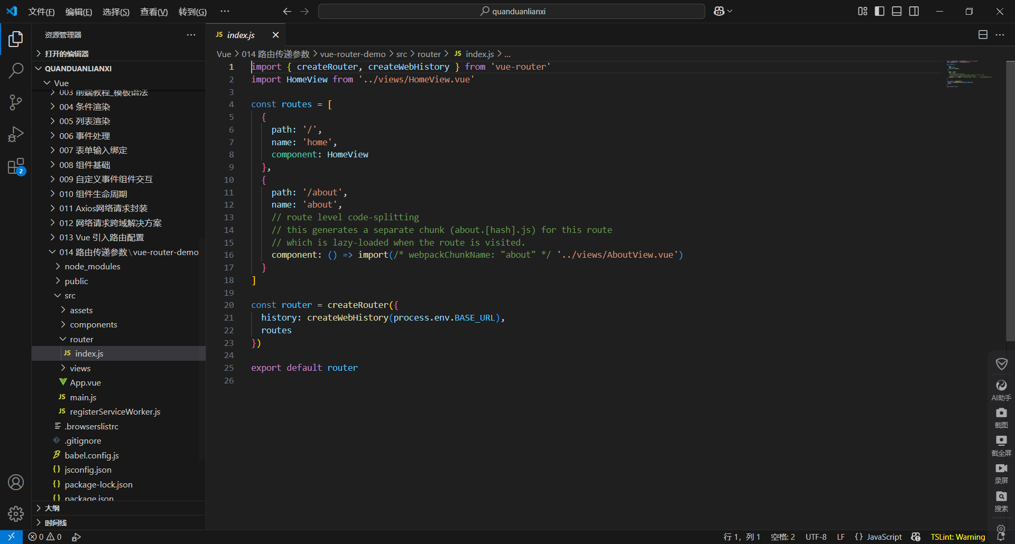Click the JavaScript language mode button

pos(878,537)
